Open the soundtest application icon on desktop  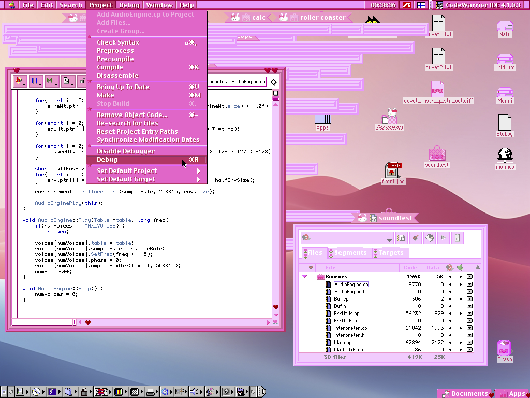(x=437, y=154)
